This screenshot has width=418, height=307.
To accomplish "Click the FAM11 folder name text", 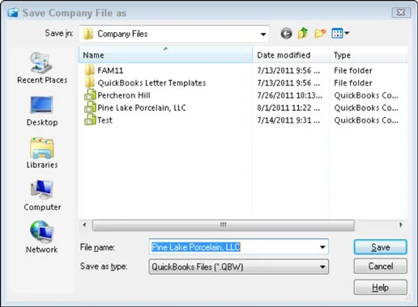I will (110, 70).
